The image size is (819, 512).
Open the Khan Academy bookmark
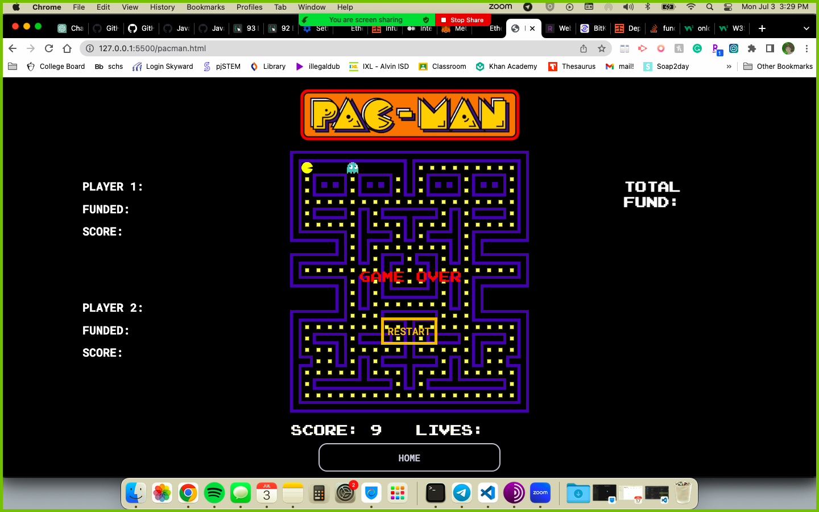(x=506, y=67)
